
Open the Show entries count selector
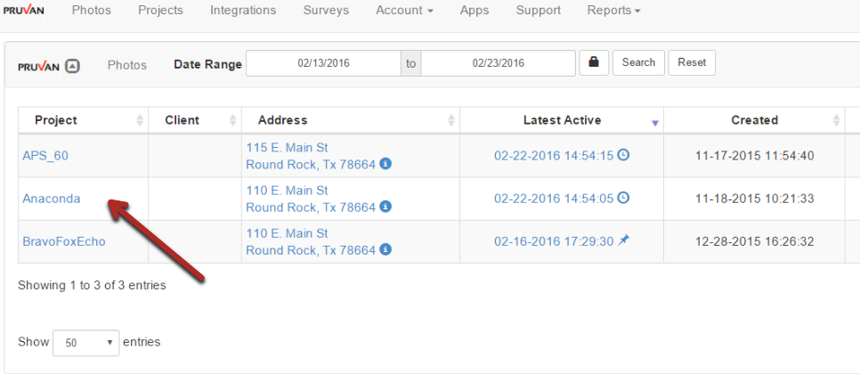tap(86, 343)
